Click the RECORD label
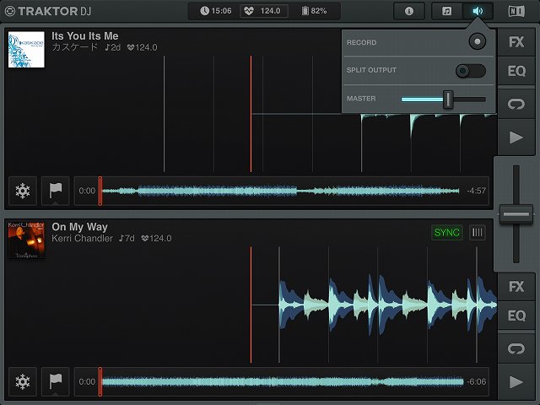This screenshot has width=540, height=405. [362, 43]
